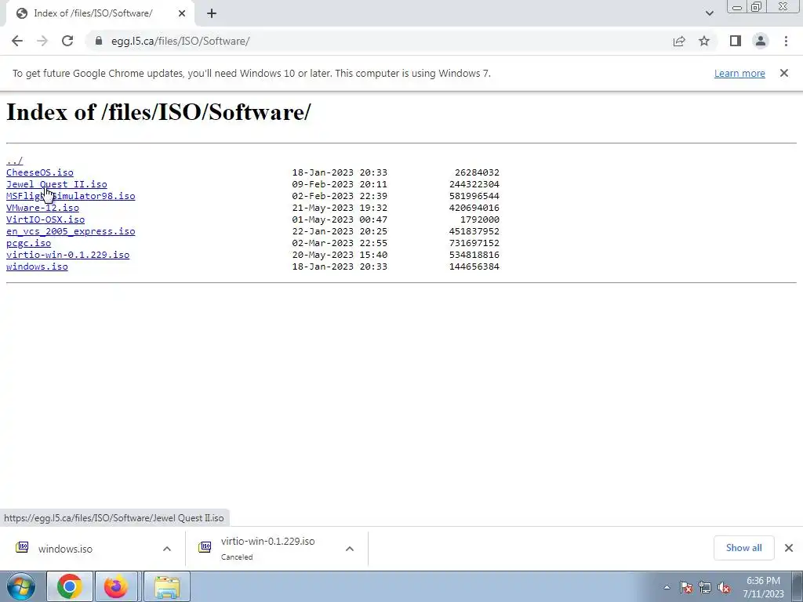Bookmark this page with the star icon
The image size is (803, 602).
click(x=704, y=41)
